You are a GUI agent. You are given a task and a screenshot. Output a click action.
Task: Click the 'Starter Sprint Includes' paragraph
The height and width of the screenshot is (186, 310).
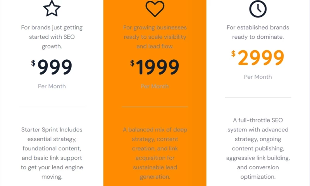point(52,153)
